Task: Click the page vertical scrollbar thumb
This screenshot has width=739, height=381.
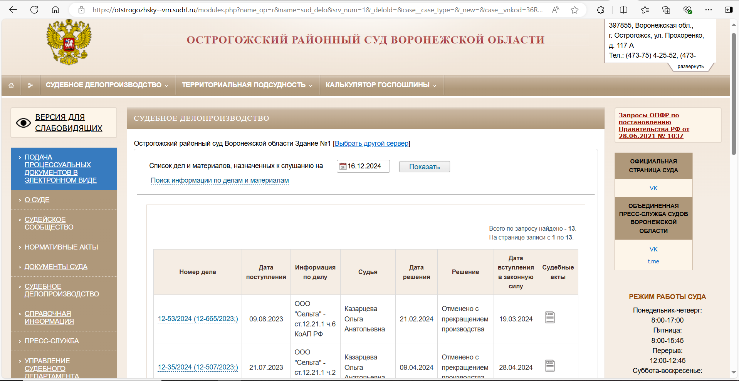Action: [734, 94]
